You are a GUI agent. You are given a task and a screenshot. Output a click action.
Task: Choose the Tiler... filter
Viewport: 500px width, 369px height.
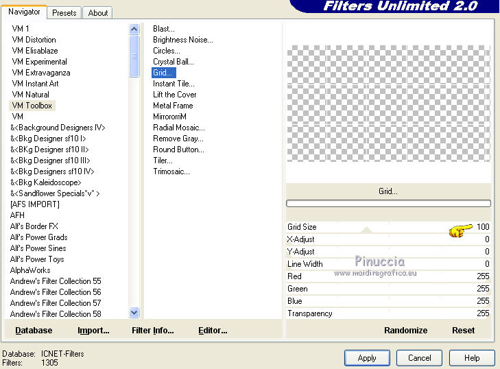(163, 160)
